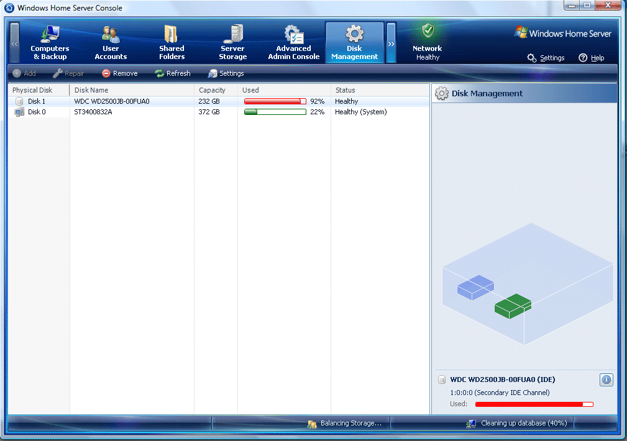Open disk info with the blue info button

click(x=606, y=380)
